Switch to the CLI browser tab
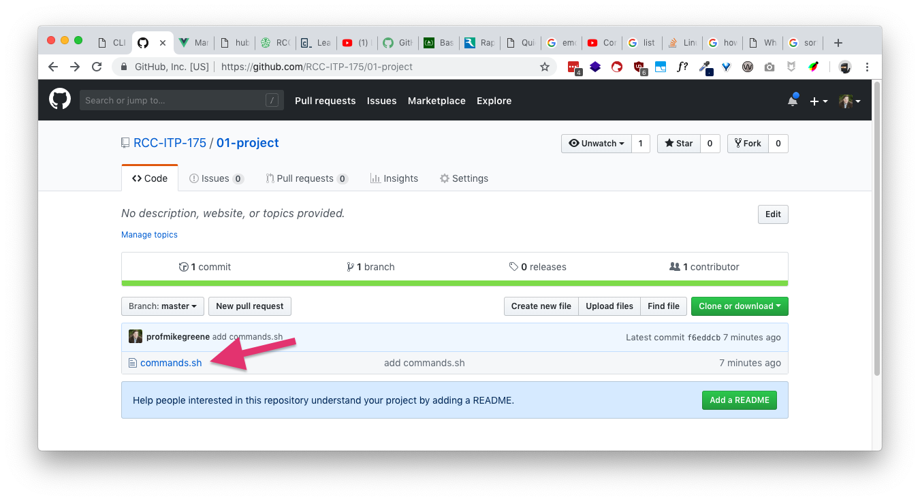The image size is (920, 501). (x=112, y=42)
